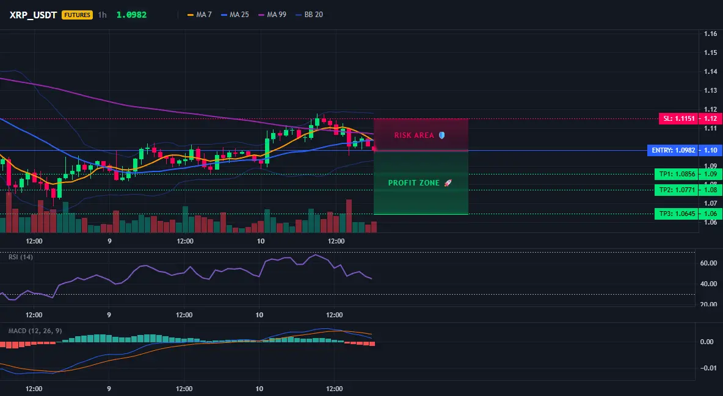Click the PROFIT ZONE label
The width and height of the screenshot is (723, 396).
413,182
